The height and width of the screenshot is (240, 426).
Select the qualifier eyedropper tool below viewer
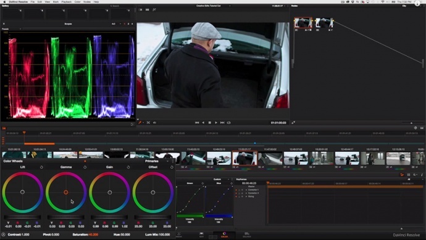point(140,122)
